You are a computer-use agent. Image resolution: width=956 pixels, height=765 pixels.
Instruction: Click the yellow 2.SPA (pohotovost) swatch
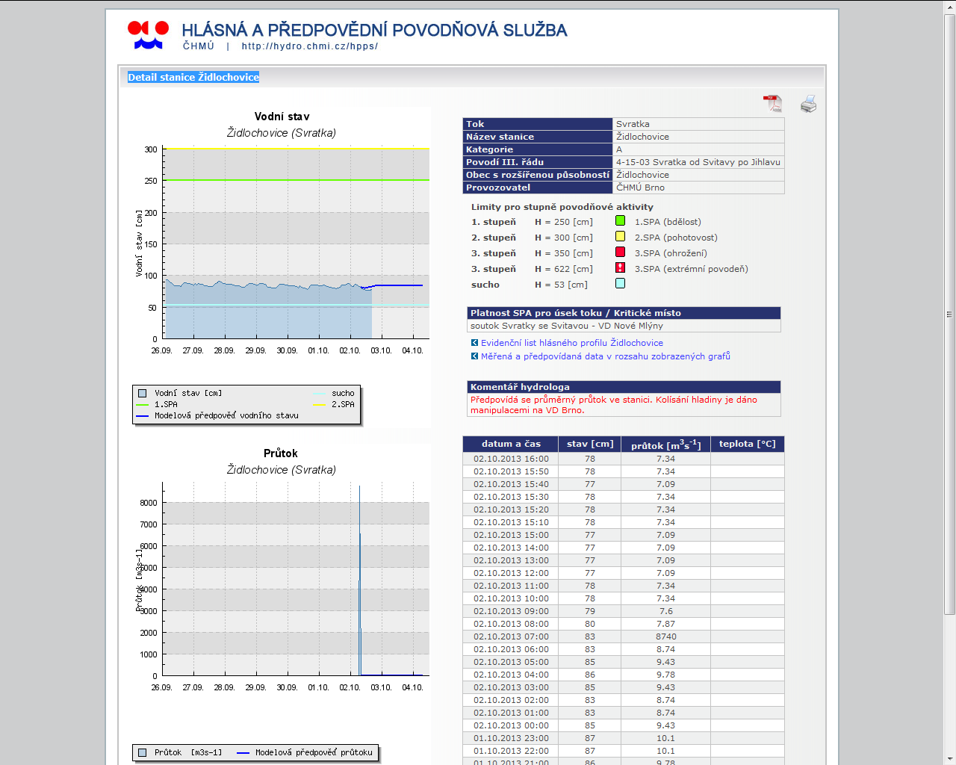620,236
